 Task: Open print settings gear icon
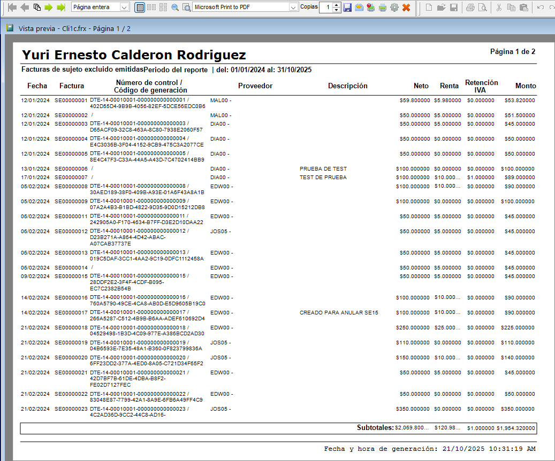394,7
